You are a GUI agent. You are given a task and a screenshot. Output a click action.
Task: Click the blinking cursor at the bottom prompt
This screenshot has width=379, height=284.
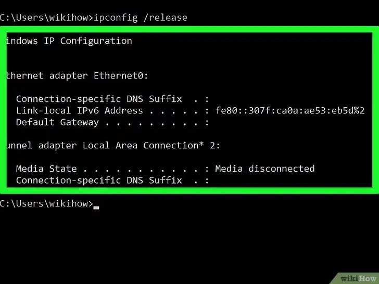(x=96, y=206)
